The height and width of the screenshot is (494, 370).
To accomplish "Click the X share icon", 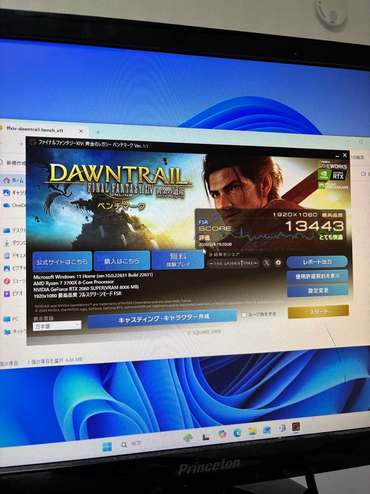I will pos(266,262).
